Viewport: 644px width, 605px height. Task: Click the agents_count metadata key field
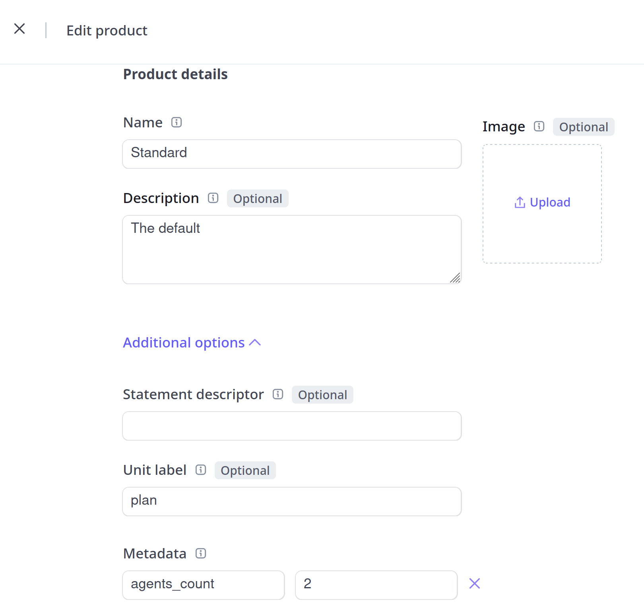[203, 585]
